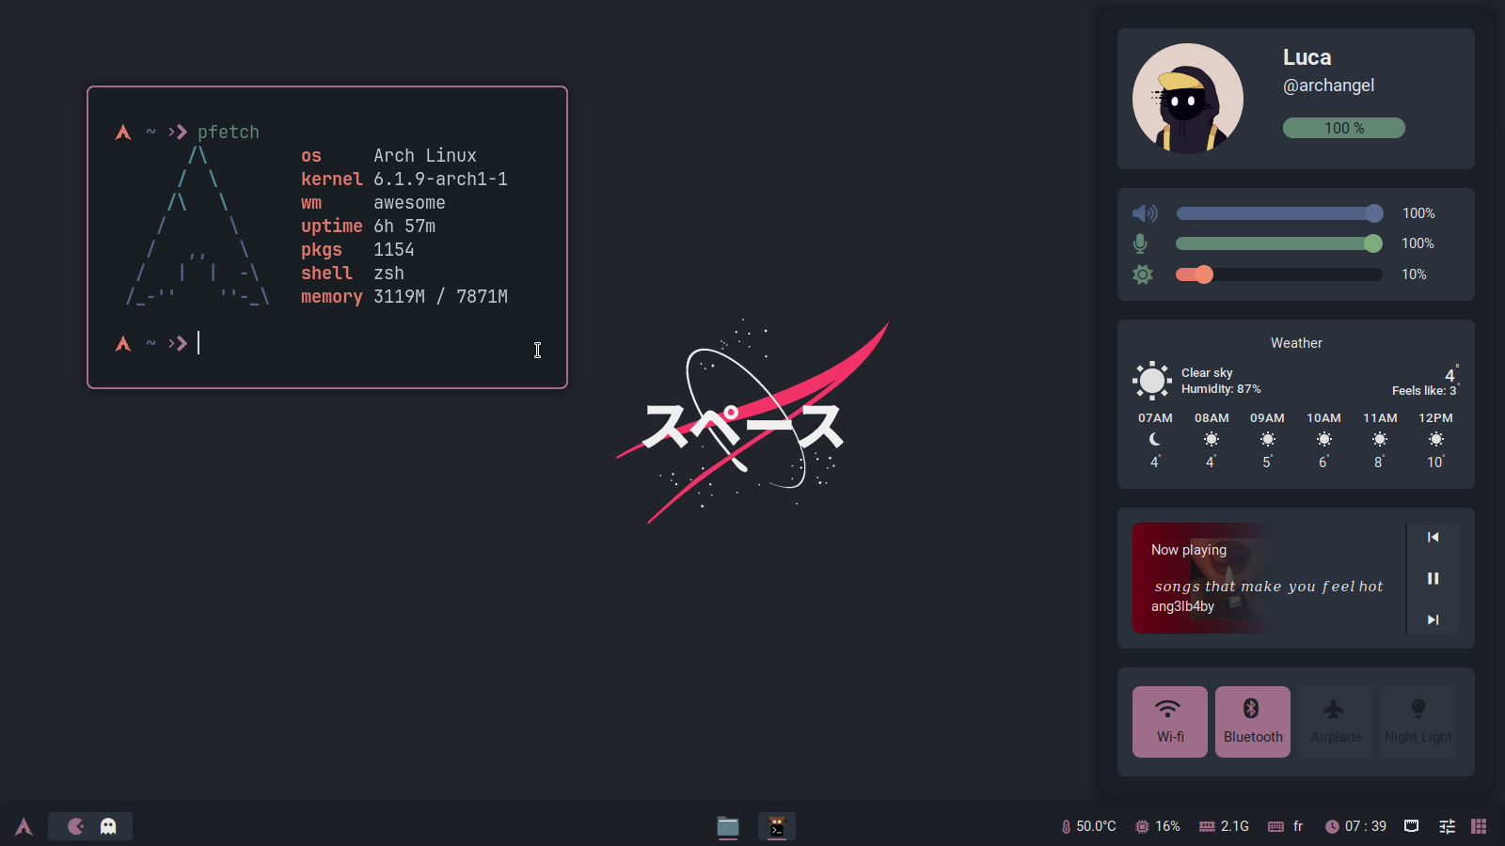The image size is (1505, 846).
Task: Click the clock icon in the bar
Action: tap(1332, 826)
